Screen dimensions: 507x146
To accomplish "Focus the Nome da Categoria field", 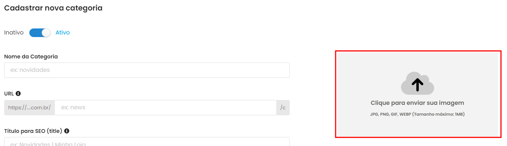I will pos(147,70).
